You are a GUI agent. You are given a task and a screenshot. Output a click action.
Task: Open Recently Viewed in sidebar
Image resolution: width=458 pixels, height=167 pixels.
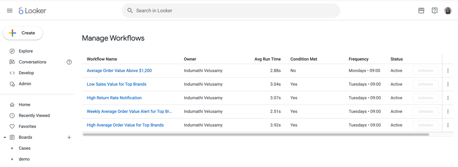[x=34, y=115]
